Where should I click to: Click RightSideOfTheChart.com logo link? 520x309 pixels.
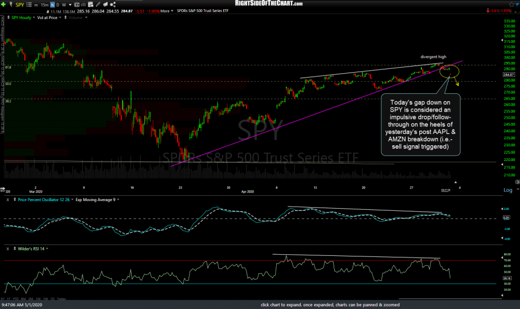tap(269, 3)
